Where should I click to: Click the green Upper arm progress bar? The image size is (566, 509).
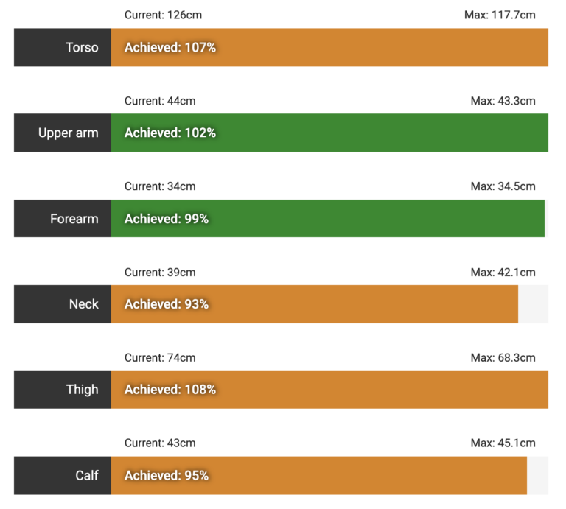[329, 133]
